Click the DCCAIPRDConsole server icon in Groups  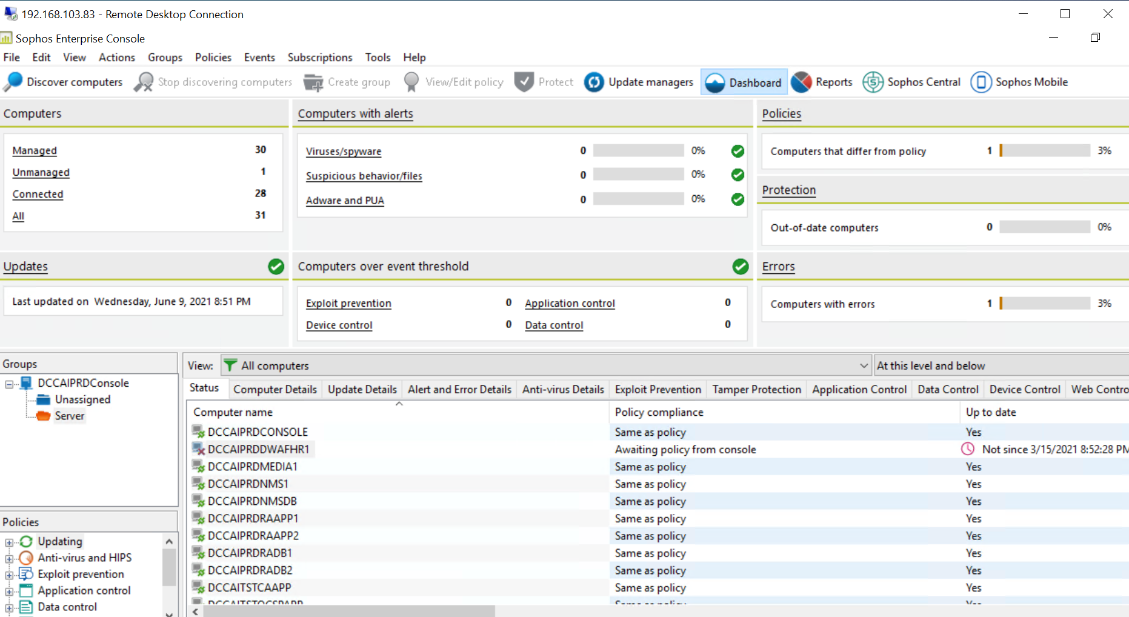point(26,383)
